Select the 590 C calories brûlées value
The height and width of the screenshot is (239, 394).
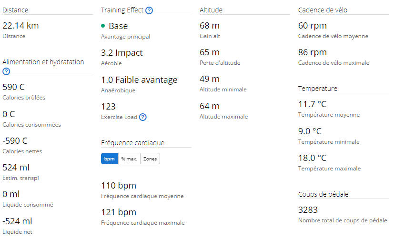13,87
